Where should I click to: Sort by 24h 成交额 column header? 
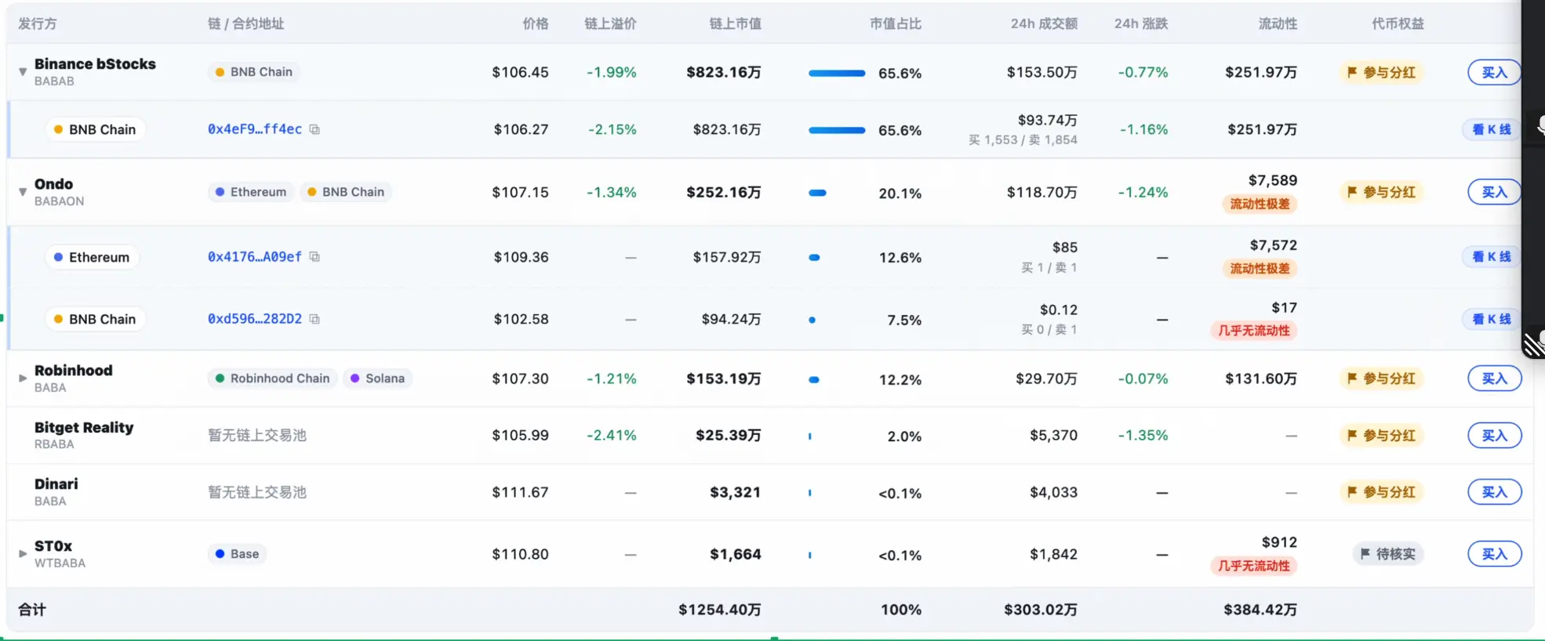point(1044,24)
